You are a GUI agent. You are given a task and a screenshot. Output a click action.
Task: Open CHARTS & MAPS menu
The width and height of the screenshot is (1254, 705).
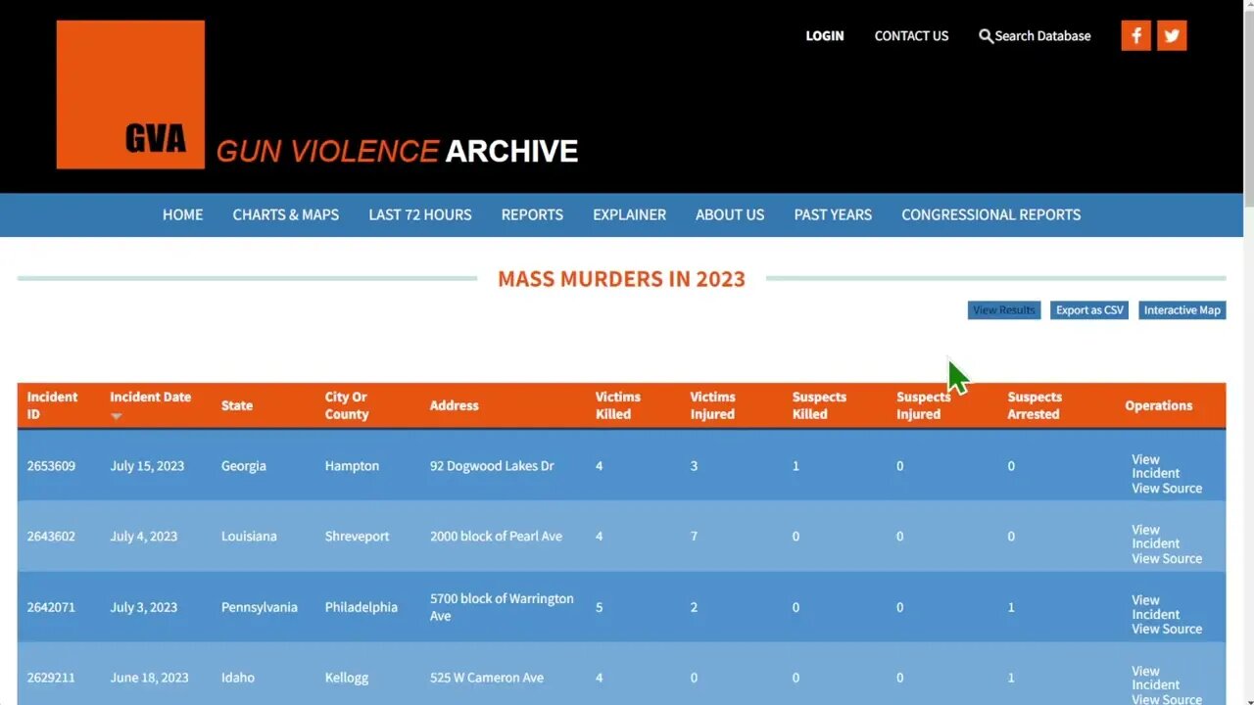tap(286, 214)
